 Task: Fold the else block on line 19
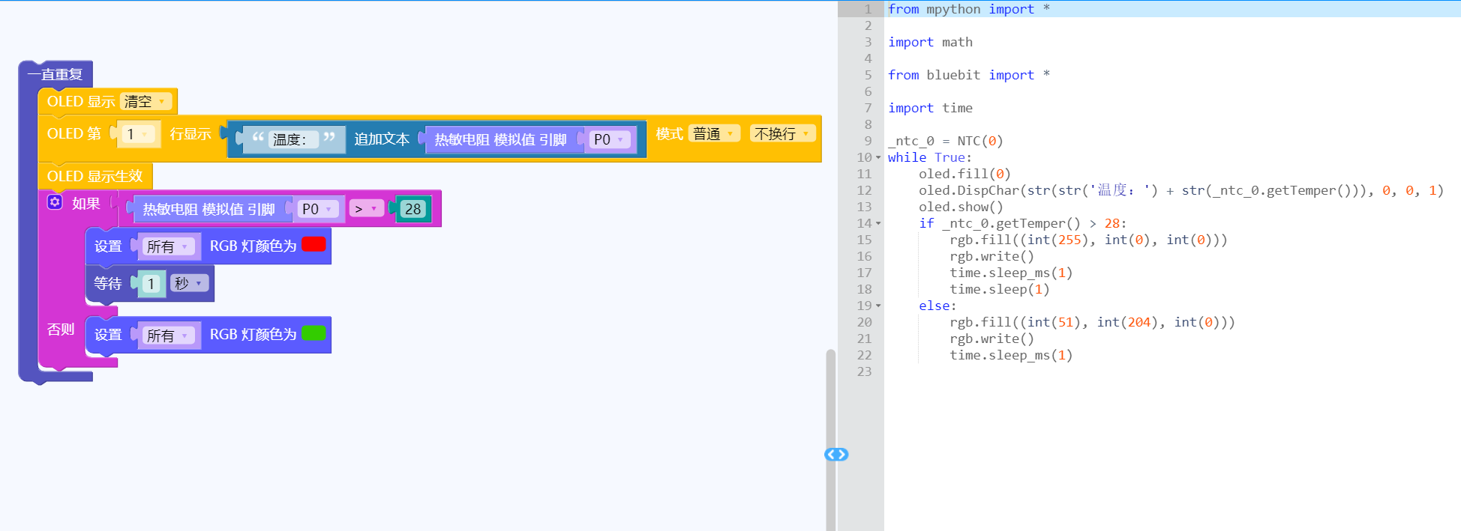click(878, 306)
